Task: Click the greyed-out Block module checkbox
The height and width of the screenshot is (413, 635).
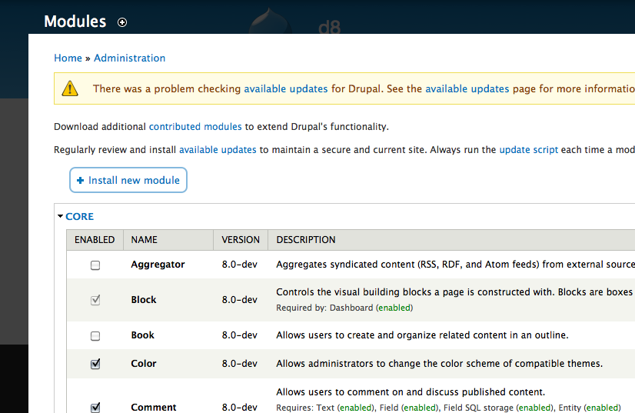Action: click(x=95, y=301)
